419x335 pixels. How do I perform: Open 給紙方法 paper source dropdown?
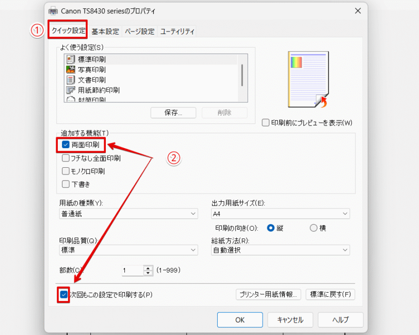[x=280, y=250]
